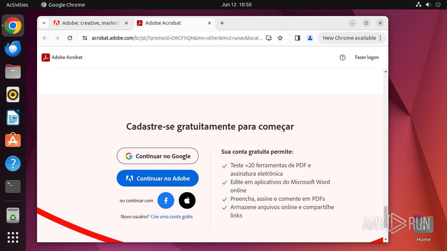Switch to Adobe: creative, marketing tab
Image resolution: width=447 pixels, height=251 pixels.
pyautogui.click(x=91, y=23)
